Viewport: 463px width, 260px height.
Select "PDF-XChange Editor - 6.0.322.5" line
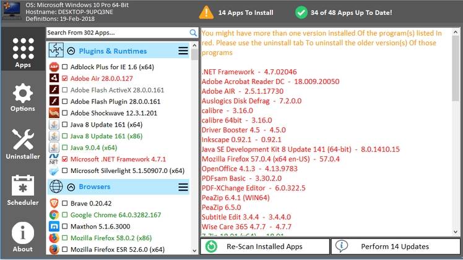[x=253, y=188]
